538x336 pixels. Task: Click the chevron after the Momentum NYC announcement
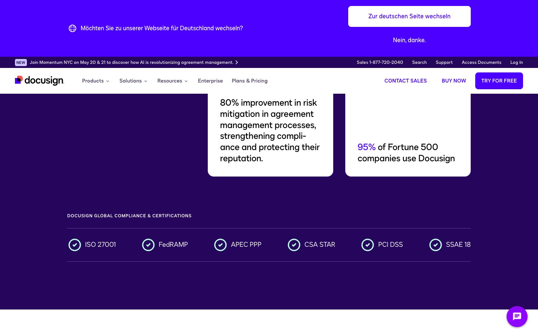[236, 62]
